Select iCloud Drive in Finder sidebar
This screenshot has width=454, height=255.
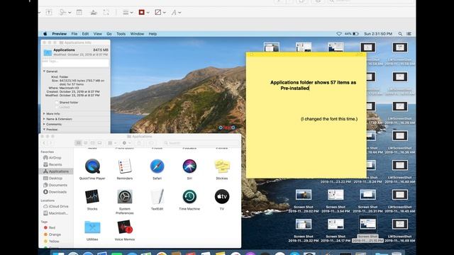pos(56,206)
